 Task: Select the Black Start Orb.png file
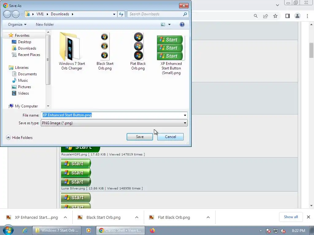coord(105,51)
